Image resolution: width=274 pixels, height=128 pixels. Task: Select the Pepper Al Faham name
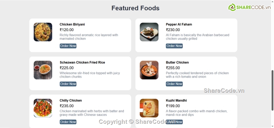pos(179,25)
